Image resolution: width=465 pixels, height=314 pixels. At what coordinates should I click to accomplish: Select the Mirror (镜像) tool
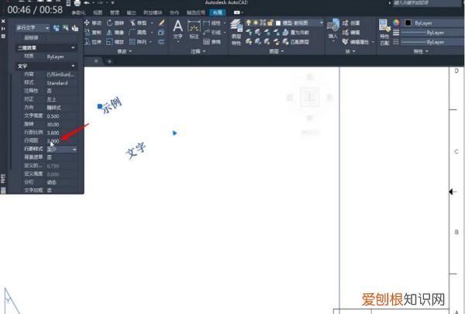[115, 33]
